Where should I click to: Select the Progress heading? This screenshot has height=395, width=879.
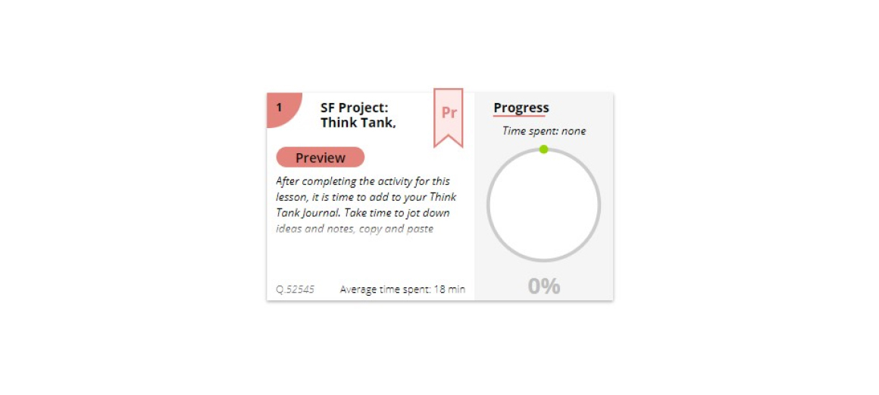point(521,107)
